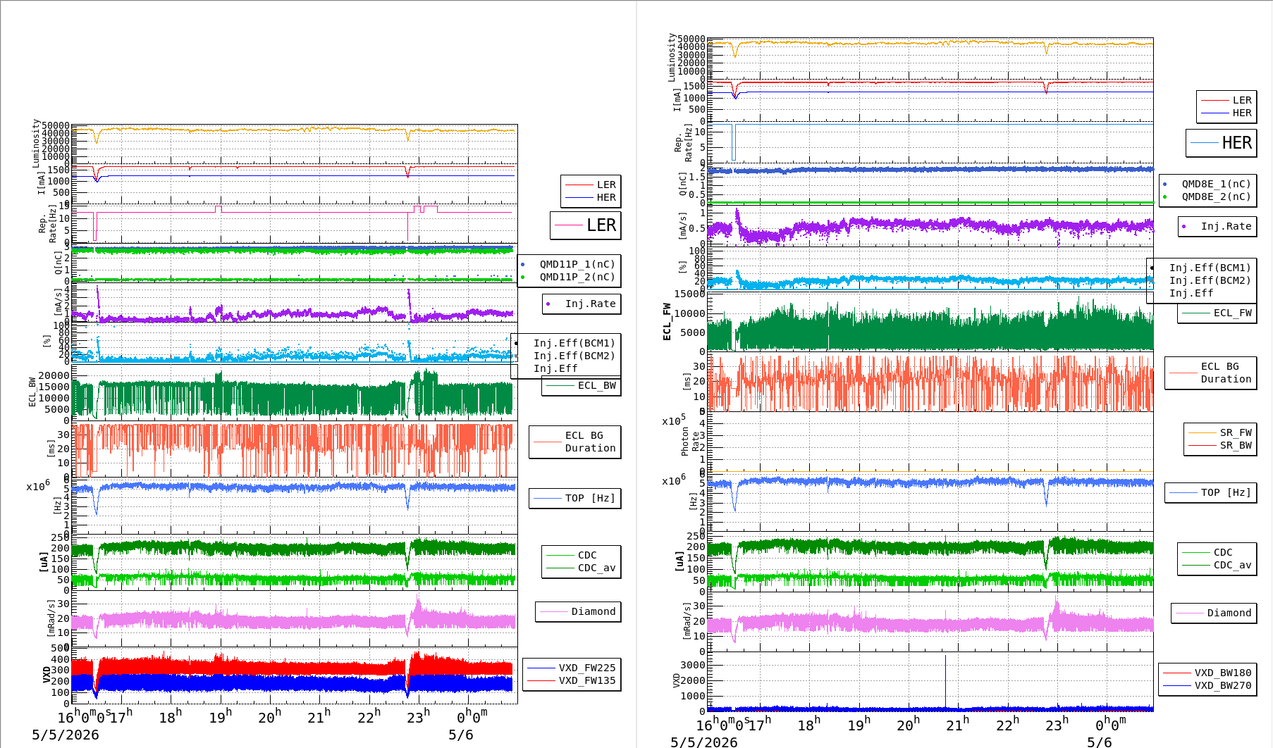The height and width of the screenshot is (748, 1273).
Task: Click the QMD8E_1(nC) legend entry
Action: tap(1207, 184)
